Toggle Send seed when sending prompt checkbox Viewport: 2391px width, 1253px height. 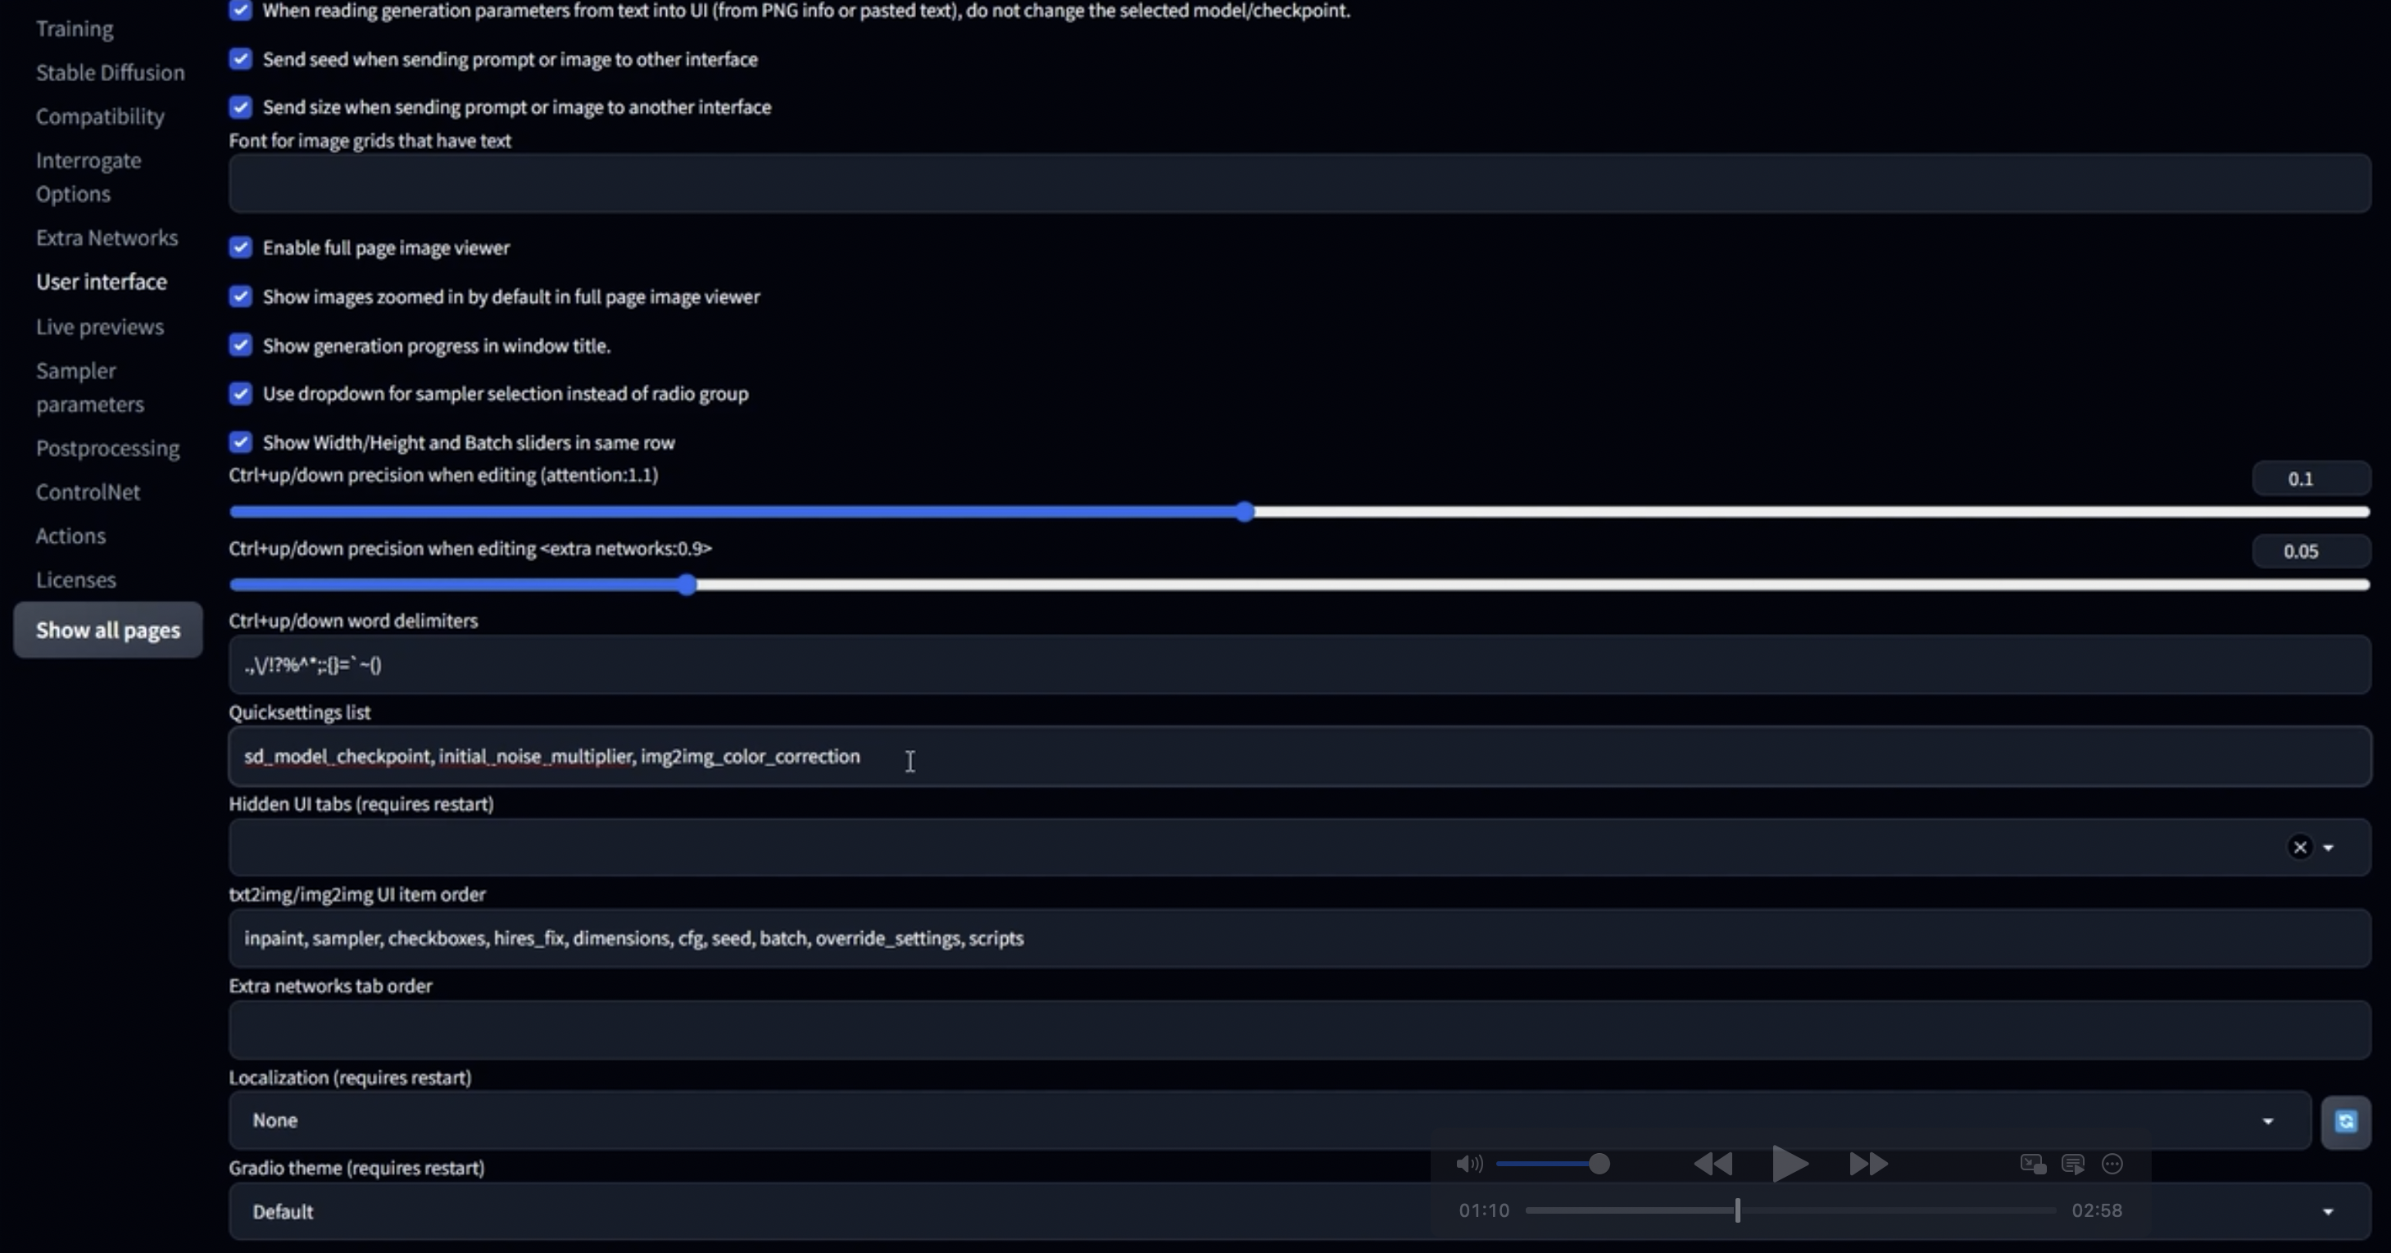[240, 59]
